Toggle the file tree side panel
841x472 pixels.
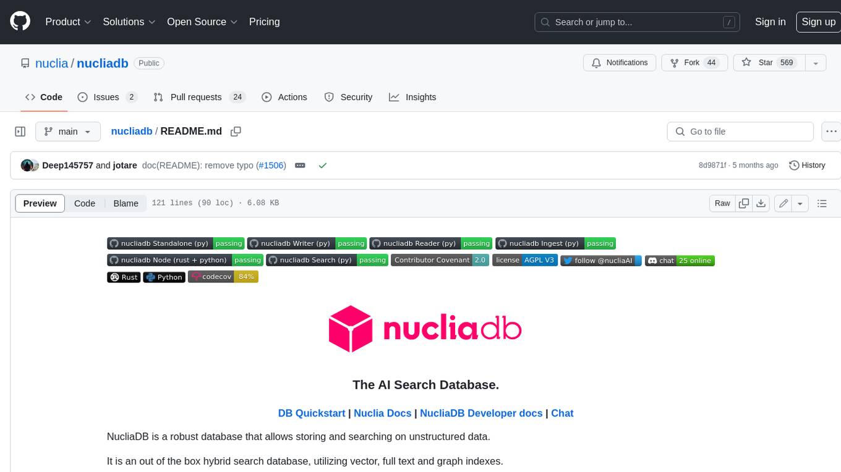pos(20,132)
